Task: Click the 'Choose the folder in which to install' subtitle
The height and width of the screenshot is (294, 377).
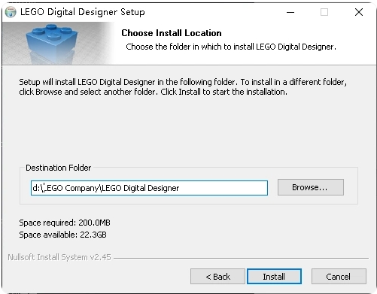Action: click(x=231, y=47)
